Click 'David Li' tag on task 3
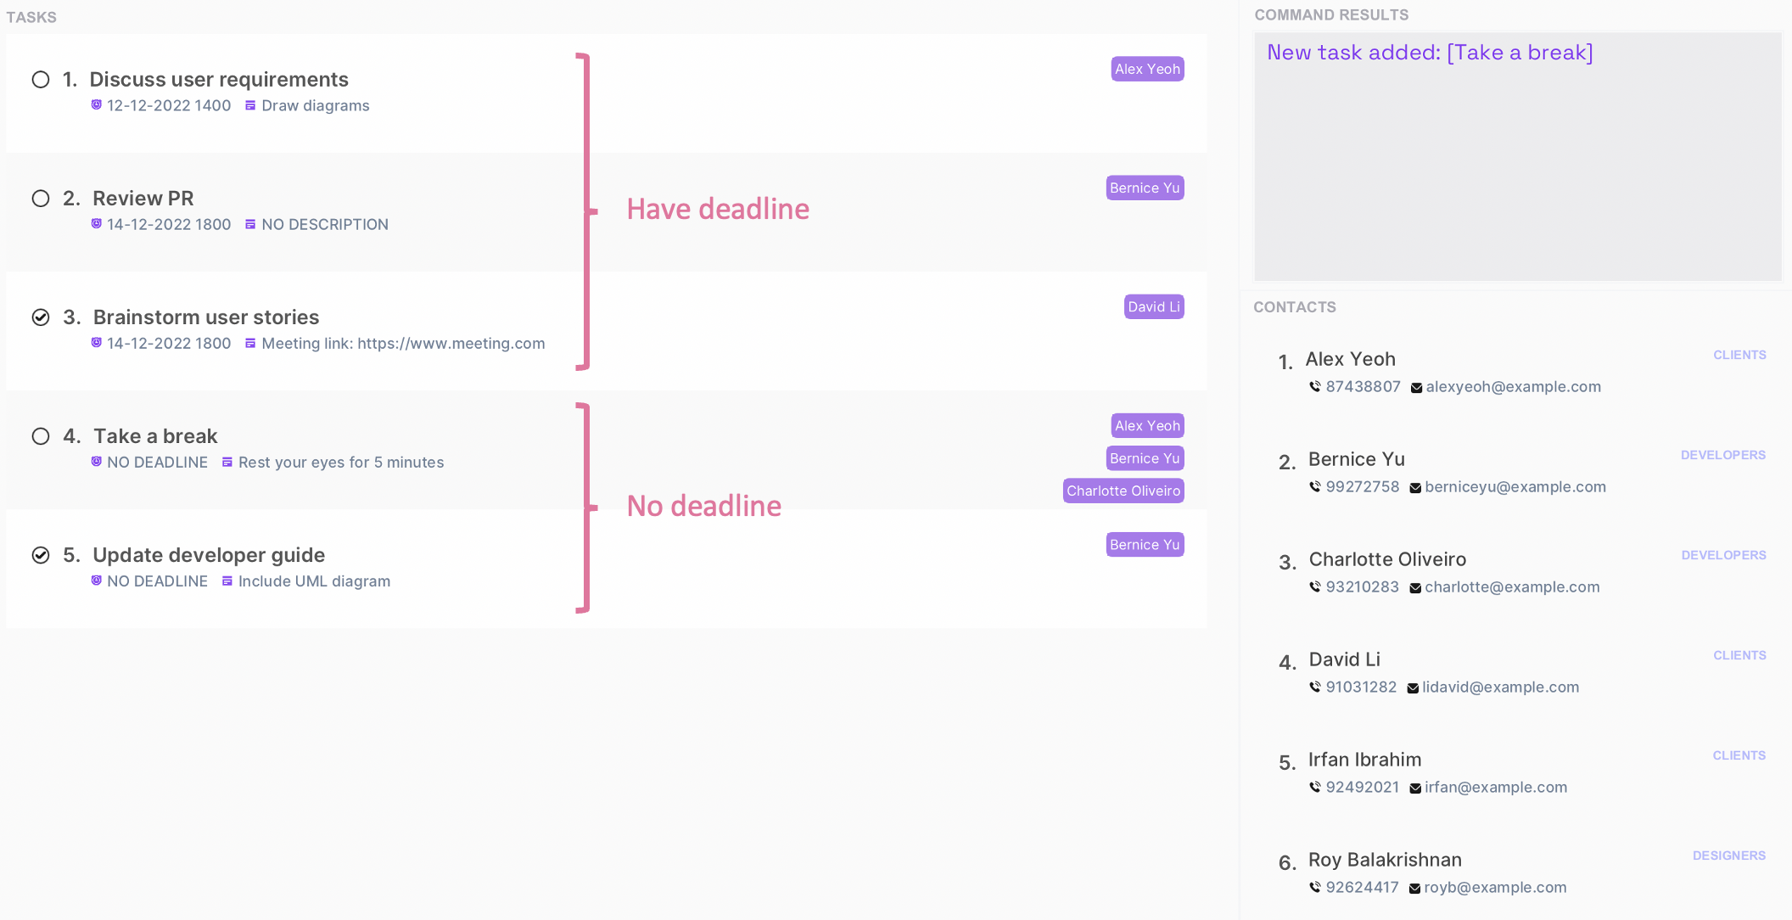 1154,307
